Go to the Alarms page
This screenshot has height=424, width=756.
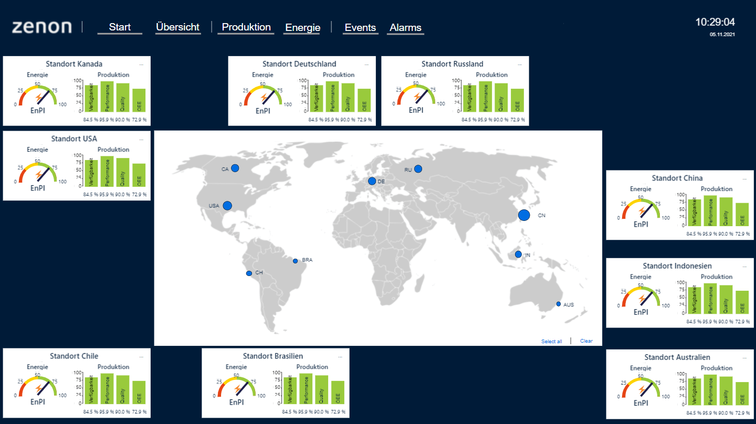[405, 28]
